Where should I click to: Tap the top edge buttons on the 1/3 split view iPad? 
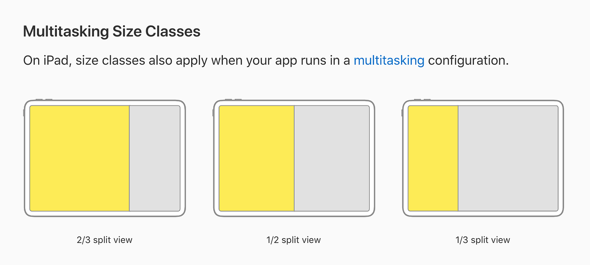(x=422, y=100)
